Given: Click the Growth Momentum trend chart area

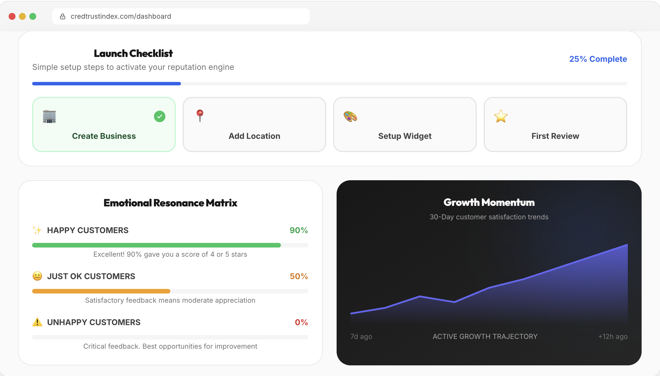Looking at the screenshot, I should coord(489,285).
